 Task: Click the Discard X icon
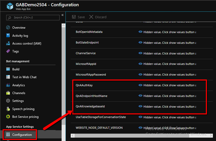(91, 17)
